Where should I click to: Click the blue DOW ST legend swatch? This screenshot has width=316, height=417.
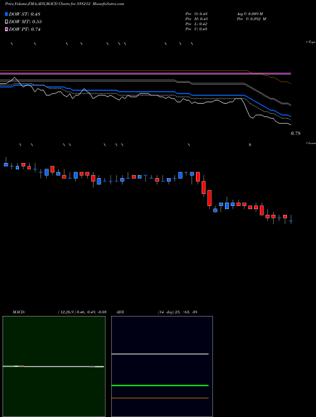tap(7, 14)
